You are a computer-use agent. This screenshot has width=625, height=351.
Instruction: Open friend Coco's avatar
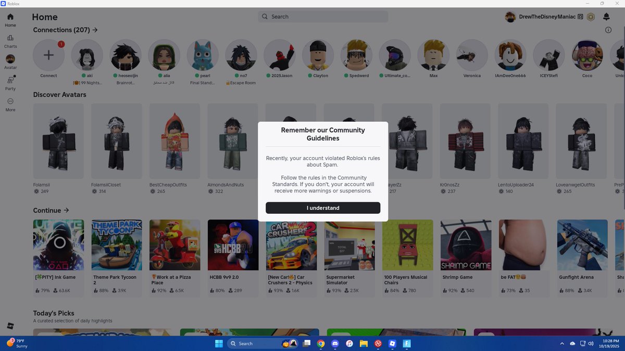[587, 55]
